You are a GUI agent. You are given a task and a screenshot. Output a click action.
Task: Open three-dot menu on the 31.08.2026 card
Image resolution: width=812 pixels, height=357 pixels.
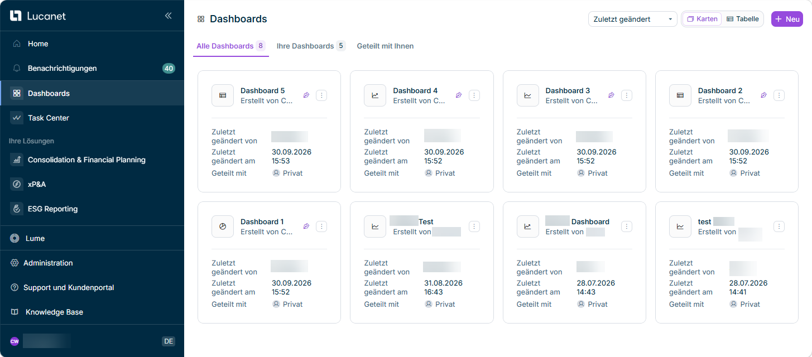coord(474,226)
